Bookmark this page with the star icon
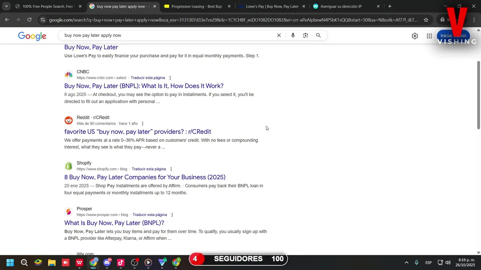Viewport: 481px width, 270px height. (426, 20)
